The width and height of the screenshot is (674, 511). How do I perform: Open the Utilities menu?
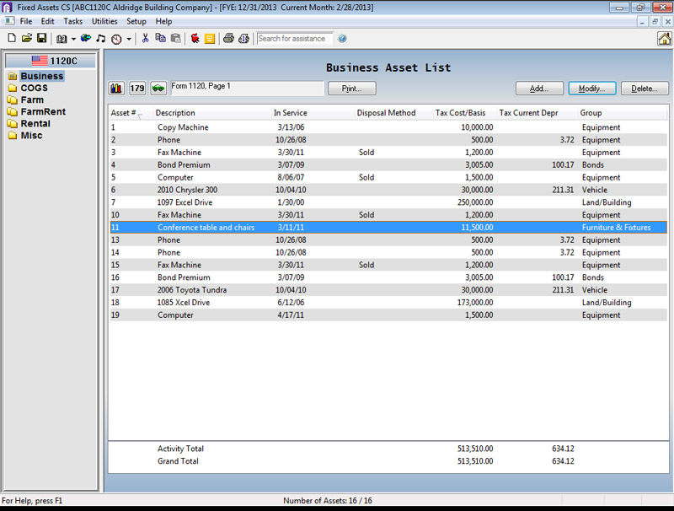click(x=104, y=21)
